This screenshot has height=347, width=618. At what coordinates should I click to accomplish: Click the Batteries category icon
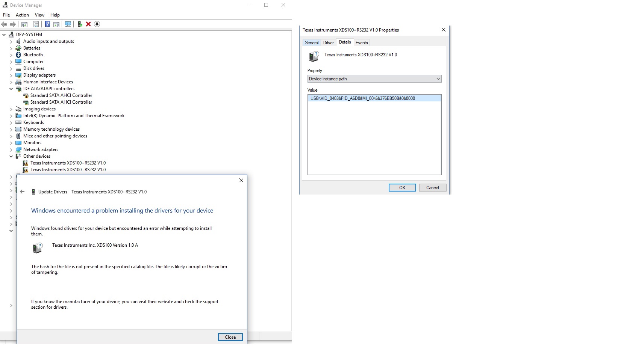(18, 48)
